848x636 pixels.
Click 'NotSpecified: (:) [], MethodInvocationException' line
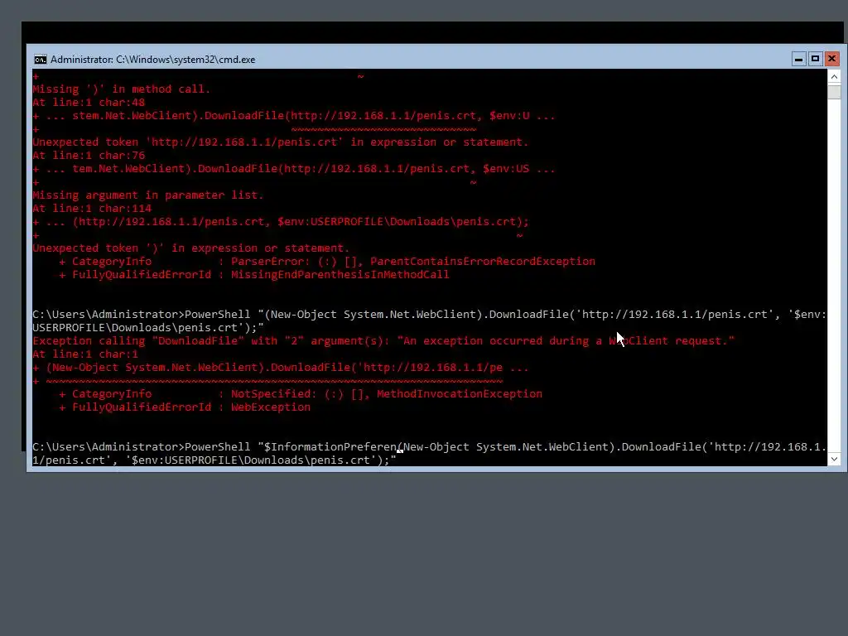387,393
